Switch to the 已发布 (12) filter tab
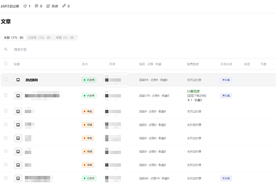The width and height of the screenshot is (276, 184). 39,38
